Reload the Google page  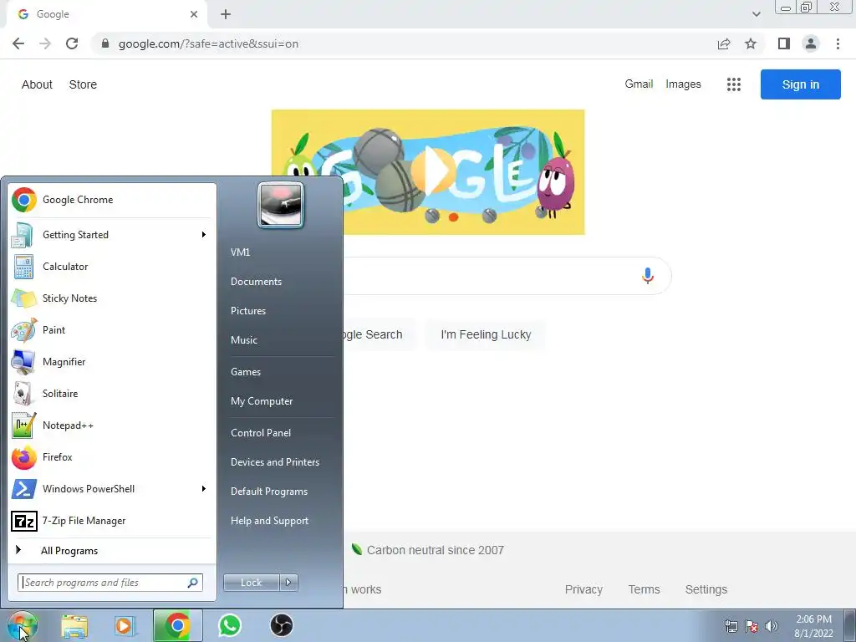[x=72, y=43]
